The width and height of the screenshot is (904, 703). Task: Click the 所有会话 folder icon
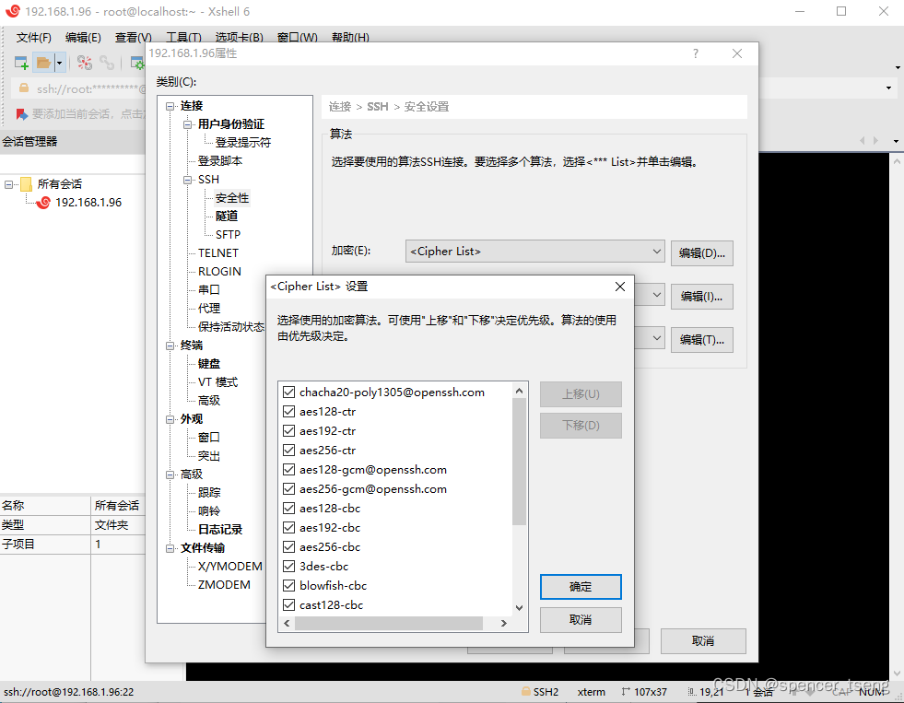(x=25, y=183)
